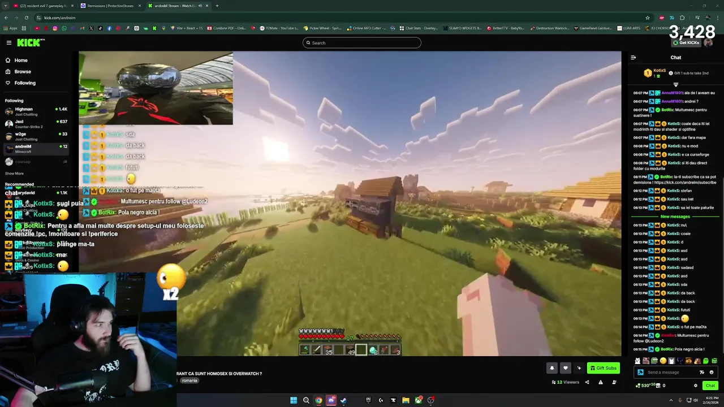Image resolution: width=724 pixels, height=407 pixels.
Task: Insert the Pepe frog emote
Action: (x=654, y=361)
